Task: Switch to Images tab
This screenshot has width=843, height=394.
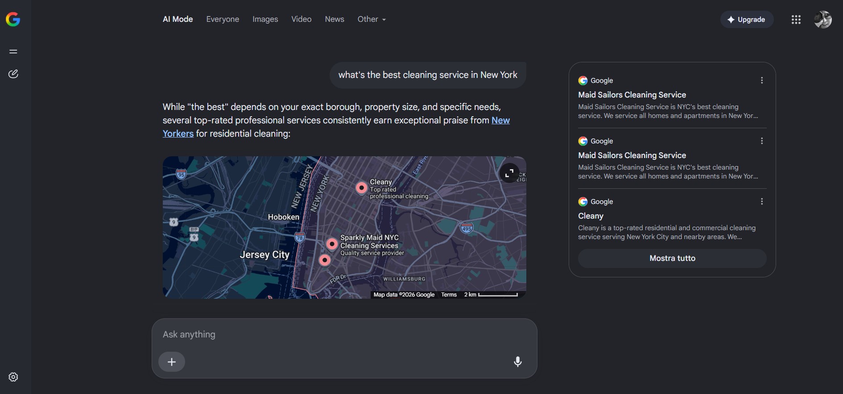Action: pos(265,19)
